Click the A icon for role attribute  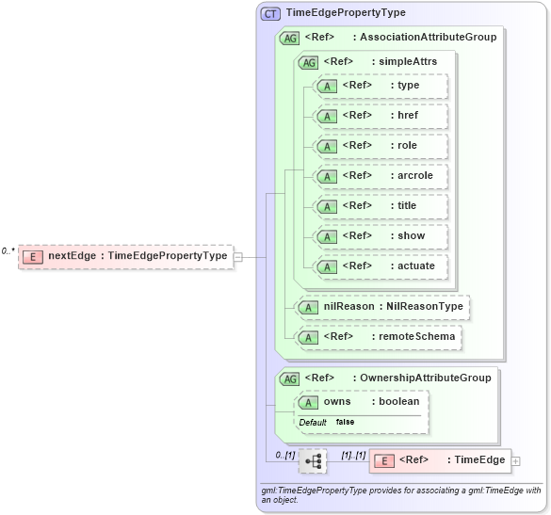(327, 147)
